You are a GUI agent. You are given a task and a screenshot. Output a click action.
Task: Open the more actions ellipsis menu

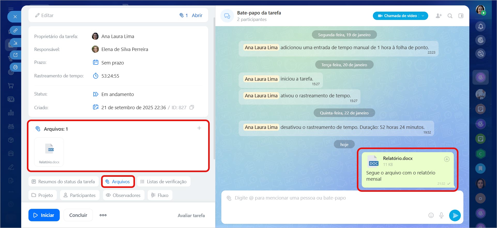tap(103, 215)
